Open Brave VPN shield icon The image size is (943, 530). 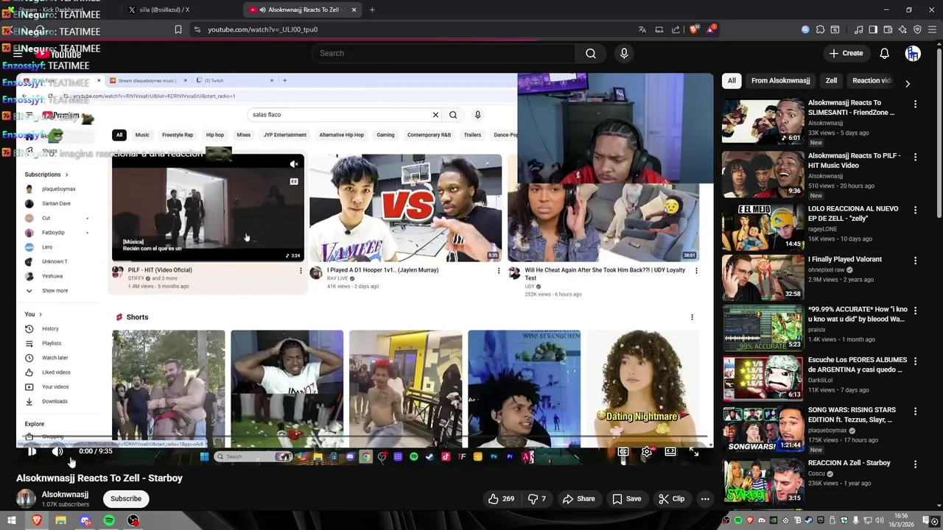click(917, 29)
